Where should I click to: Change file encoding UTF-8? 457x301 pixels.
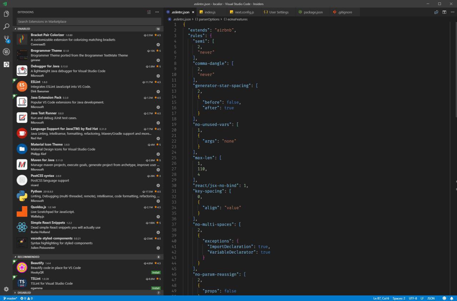[413, 298]
